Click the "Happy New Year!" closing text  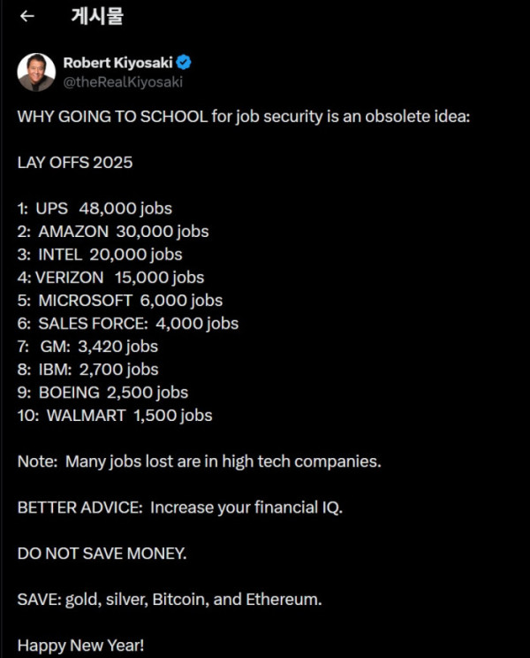click(79, 645)
